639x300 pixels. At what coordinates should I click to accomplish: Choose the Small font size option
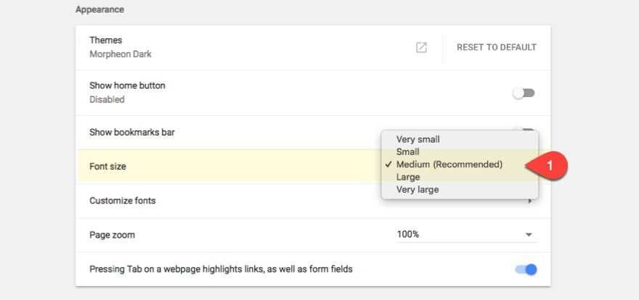point(407,151)
